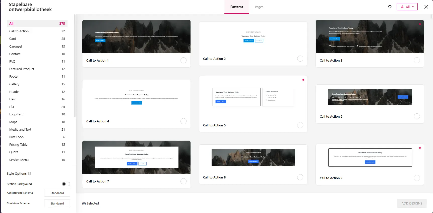433x213 pixels.
Task: Filter by Contact category
Action: [x=37, y=54]
